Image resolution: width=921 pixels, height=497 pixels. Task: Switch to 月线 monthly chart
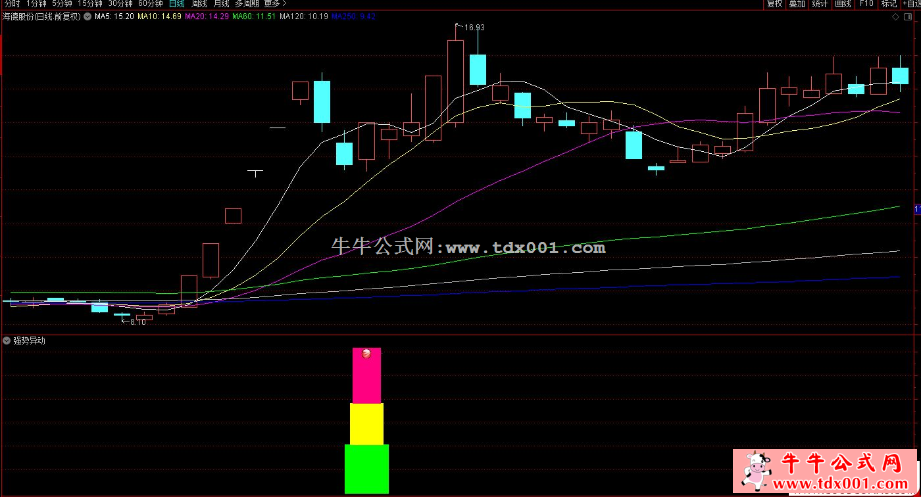[222, 4]
